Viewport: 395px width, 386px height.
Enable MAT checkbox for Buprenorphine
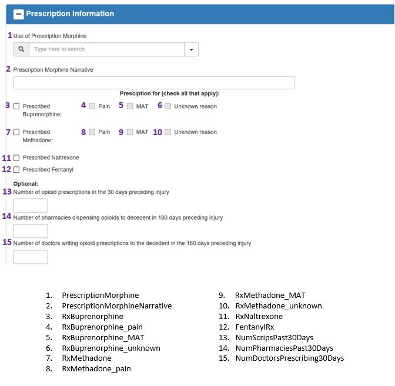coord(130,106)
